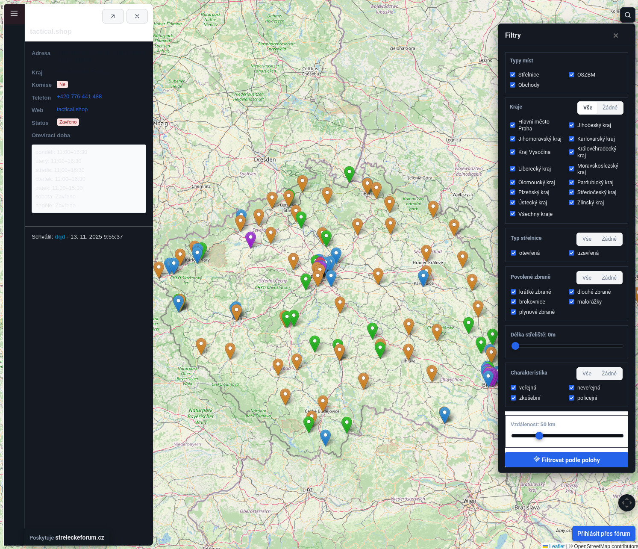Screen dimensions: 638x549
Task: Open shop detail in new window arrow
Action: pyautogui.click(x=113, y=16)
